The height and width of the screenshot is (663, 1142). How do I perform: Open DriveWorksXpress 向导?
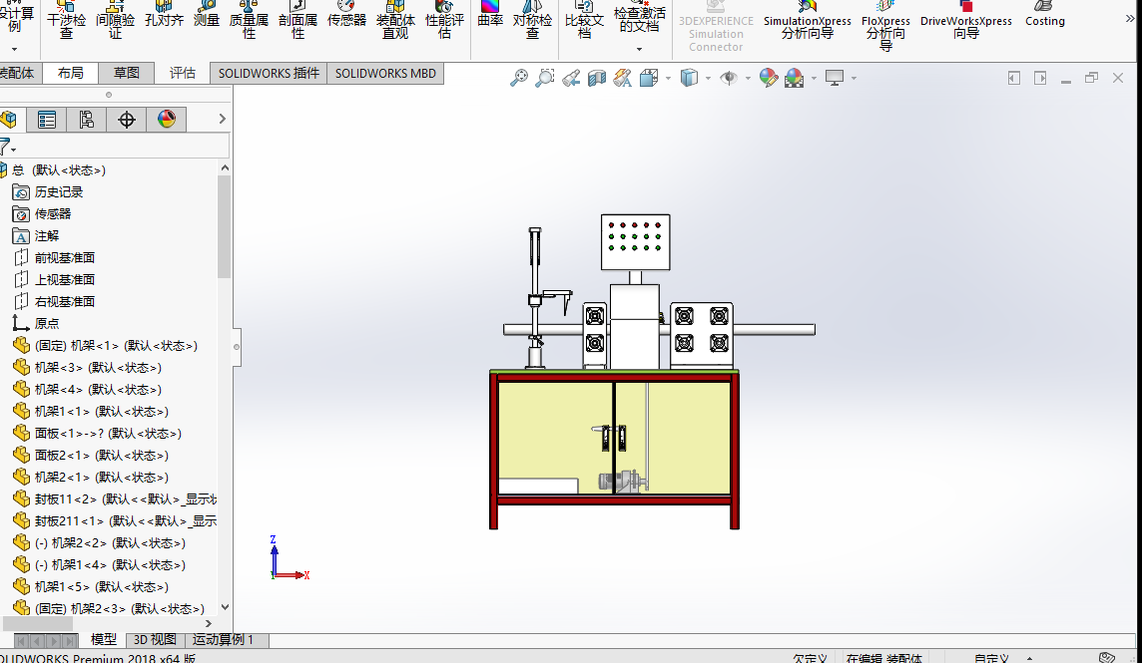coord(965,20)
